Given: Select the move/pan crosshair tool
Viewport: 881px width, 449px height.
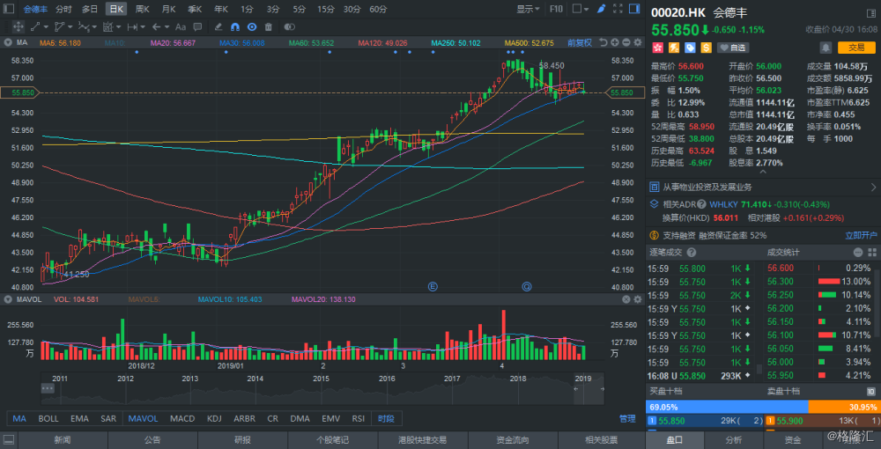Looking at the screenshot, I should [x=18, y=26].
